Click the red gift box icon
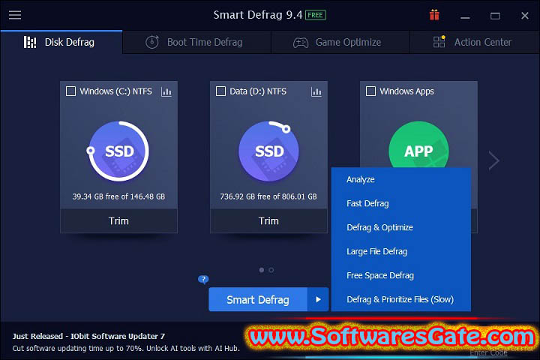This screenshot has width=540, height=360. click(x=434, y=15)
